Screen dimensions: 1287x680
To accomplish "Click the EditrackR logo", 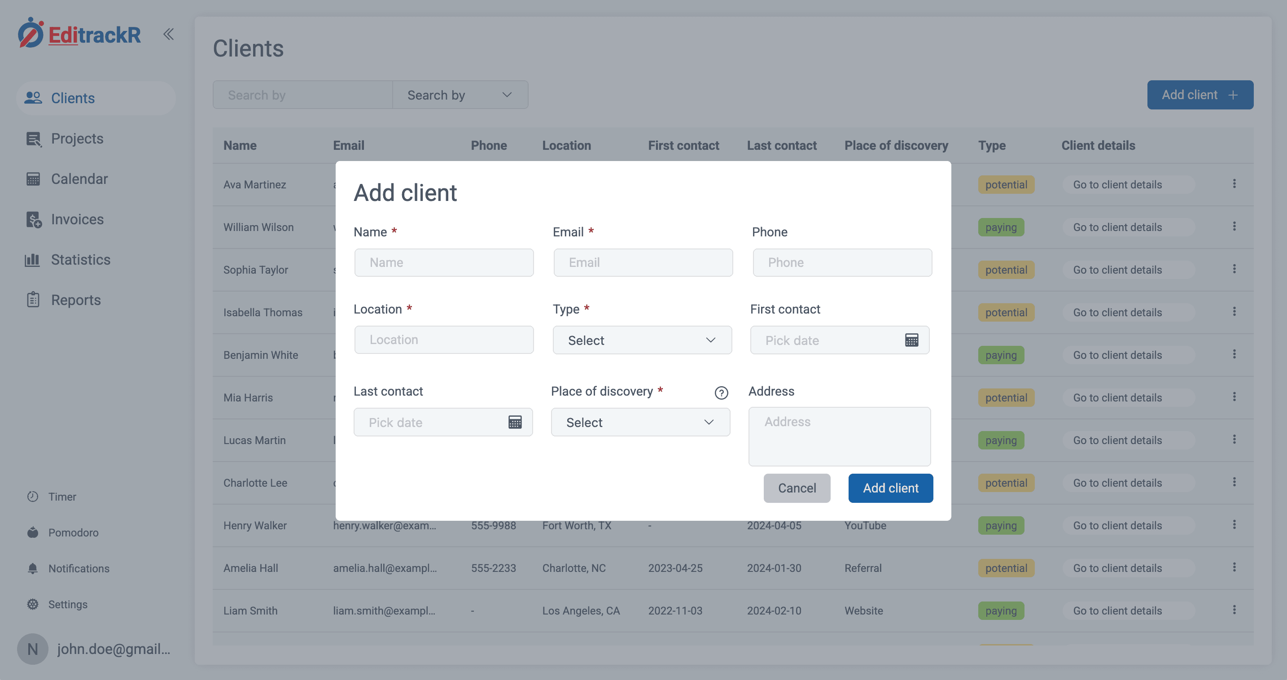I will [80, 34].
